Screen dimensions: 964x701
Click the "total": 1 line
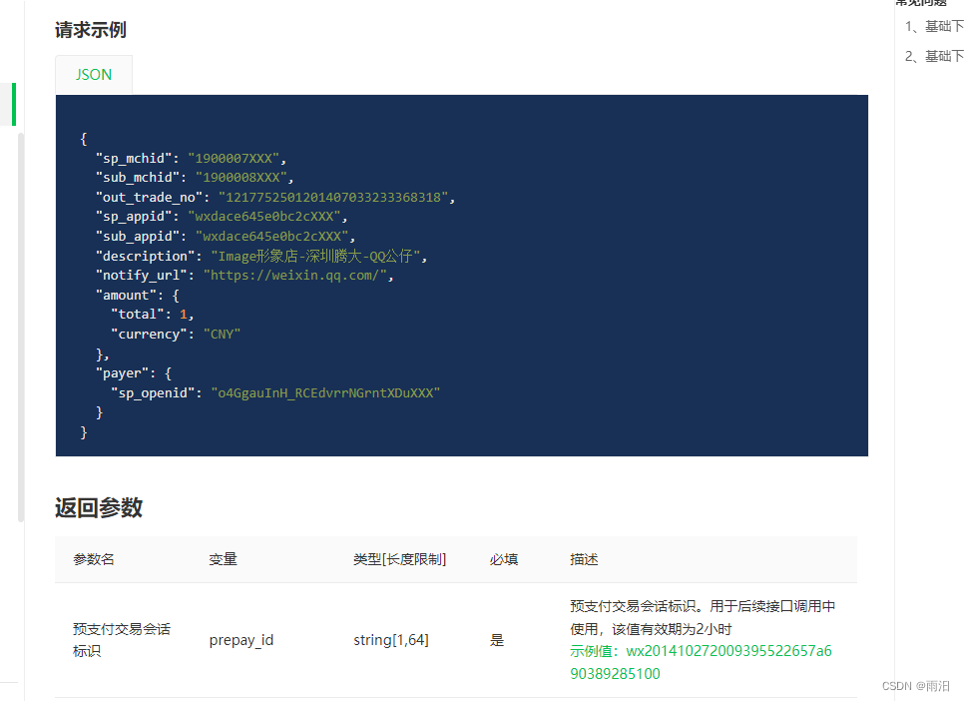coord(153,315)
